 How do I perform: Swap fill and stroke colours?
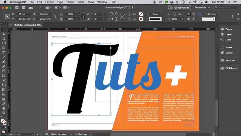[x=6, y=117]
